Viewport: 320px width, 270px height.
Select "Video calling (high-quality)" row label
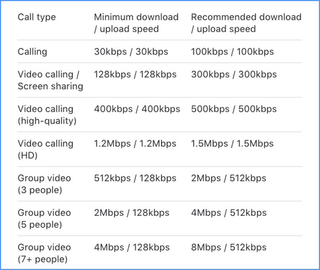point(47,115)
